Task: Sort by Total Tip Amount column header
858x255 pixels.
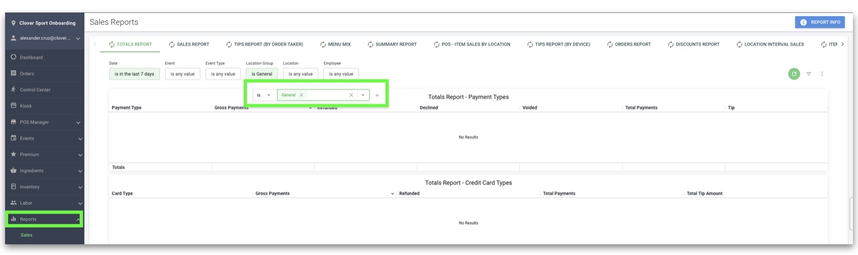Action: (704, 194)
